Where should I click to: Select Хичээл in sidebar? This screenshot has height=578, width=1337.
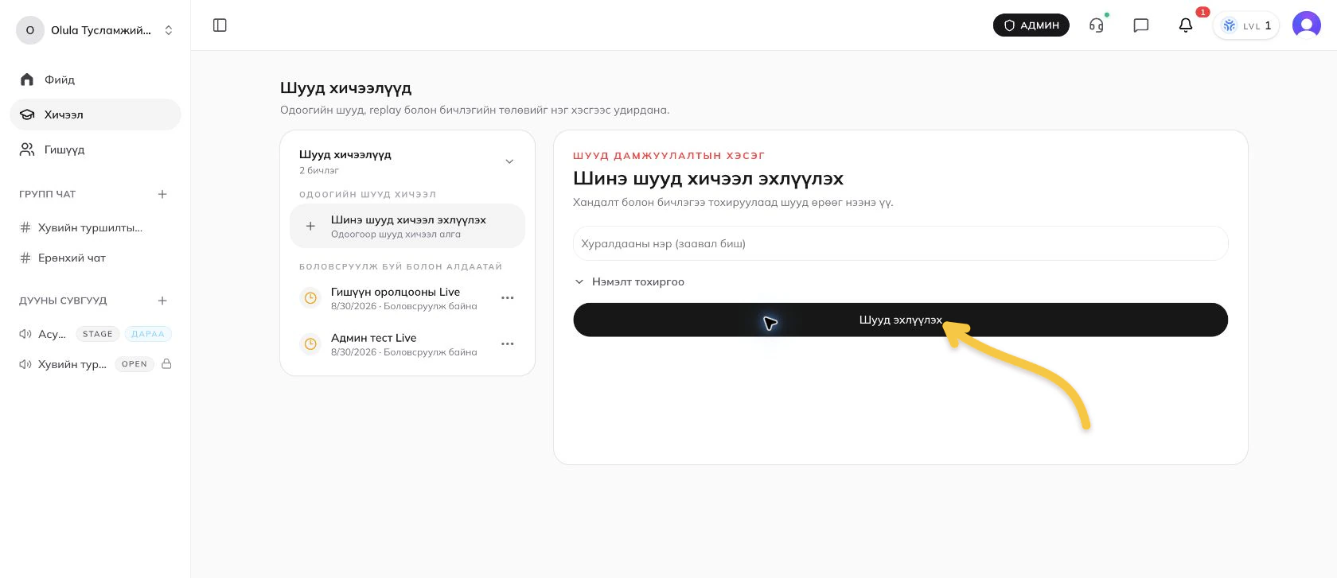click(95, 114)
